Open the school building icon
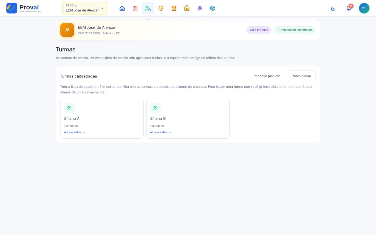This screenshot has width=376, height=235. point(174,8)
